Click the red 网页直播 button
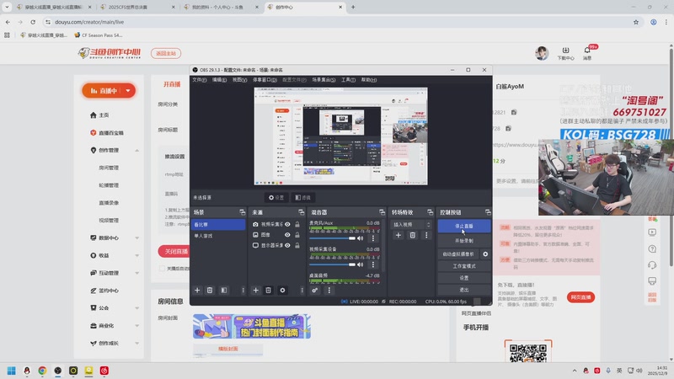 point(580,297)
